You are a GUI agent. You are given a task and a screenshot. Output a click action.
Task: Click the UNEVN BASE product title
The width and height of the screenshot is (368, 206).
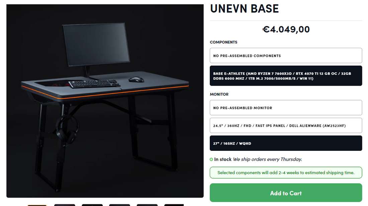click(x=244, y=9)
